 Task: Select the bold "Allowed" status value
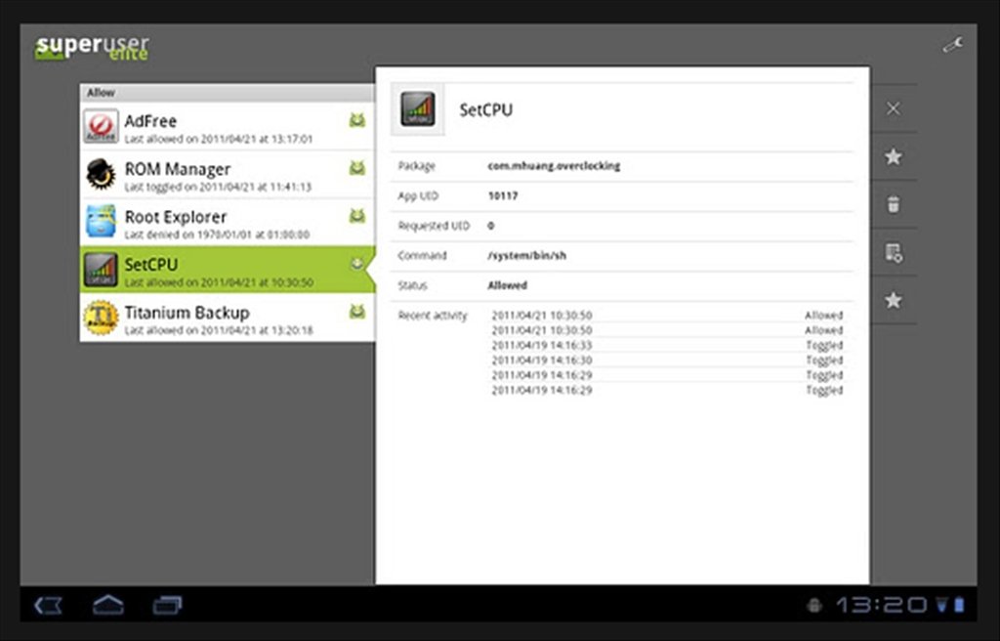pos(507,285)
